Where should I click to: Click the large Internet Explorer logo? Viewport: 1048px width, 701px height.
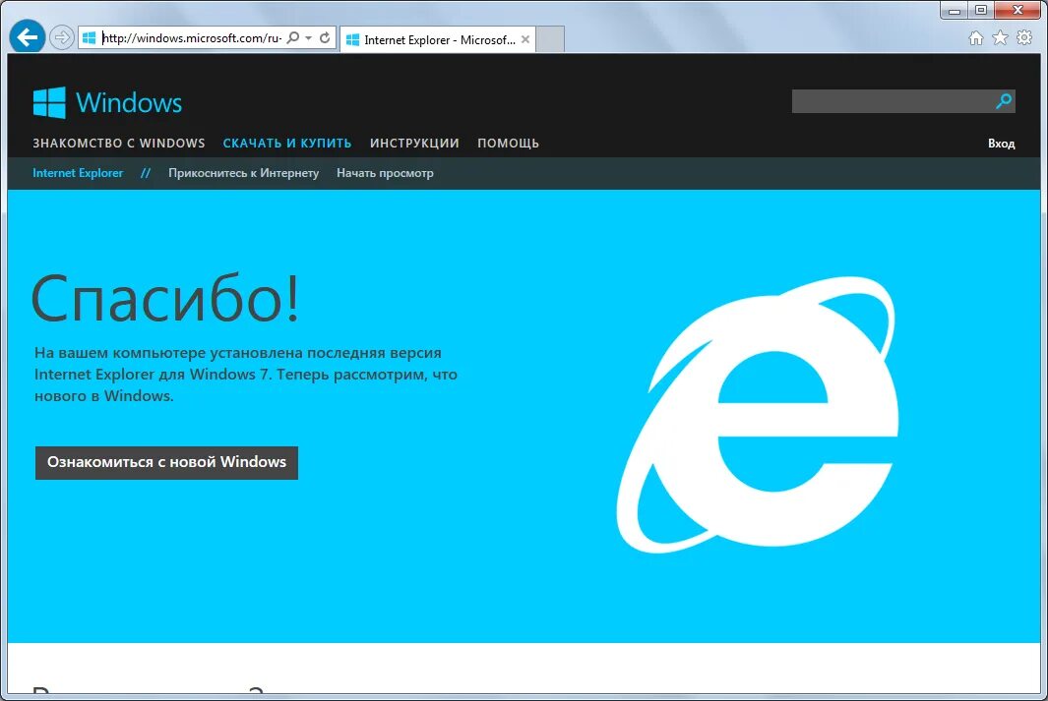[758, 415]
